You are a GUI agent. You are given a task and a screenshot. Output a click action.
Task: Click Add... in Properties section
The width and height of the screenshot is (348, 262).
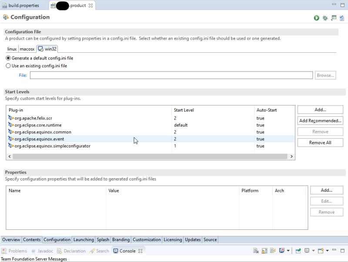pyautogui.click(x=327, y=190)
